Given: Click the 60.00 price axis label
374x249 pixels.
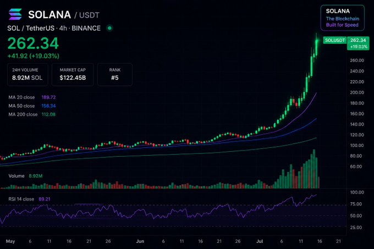Looking at the screenshot, I should 356,167.
